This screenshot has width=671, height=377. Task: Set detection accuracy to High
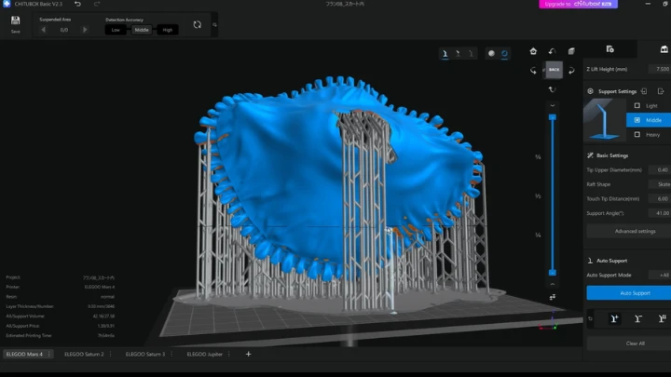[168, 30]
